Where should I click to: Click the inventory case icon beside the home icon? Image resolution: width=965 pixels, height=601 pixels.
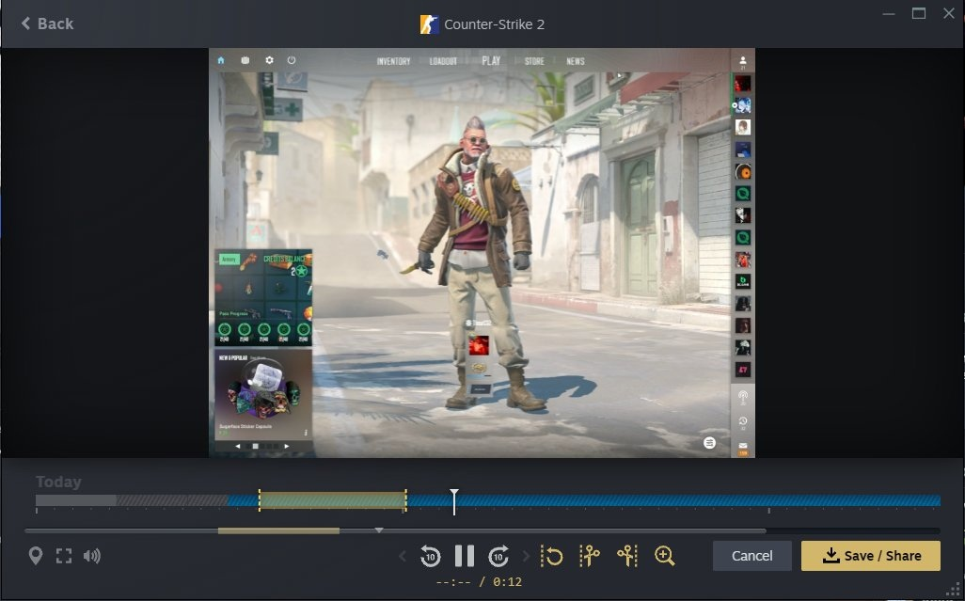(x=245, y=60)
